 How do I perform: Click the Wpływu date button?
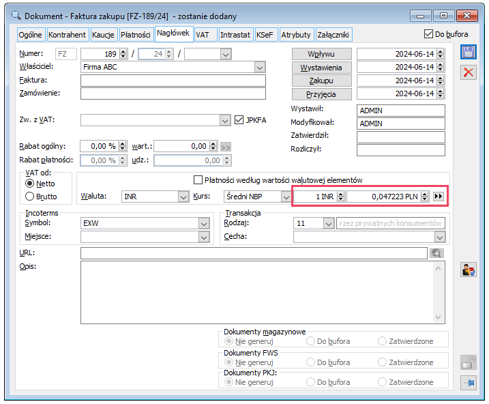click(x=321, y=54)
